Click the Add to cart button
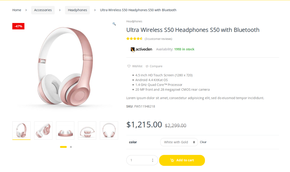This screenshot has width=290, height=172. 182,160
